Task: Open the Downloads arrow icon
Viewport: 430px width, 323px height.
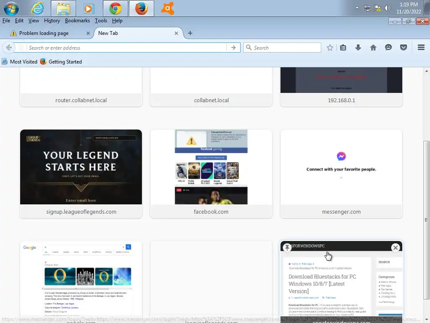Action: coord(358,48)
